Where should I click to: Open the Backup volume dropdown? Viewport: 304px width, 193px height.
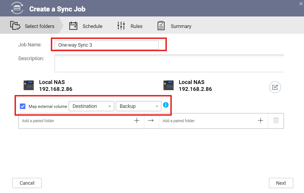coord(138,106)
